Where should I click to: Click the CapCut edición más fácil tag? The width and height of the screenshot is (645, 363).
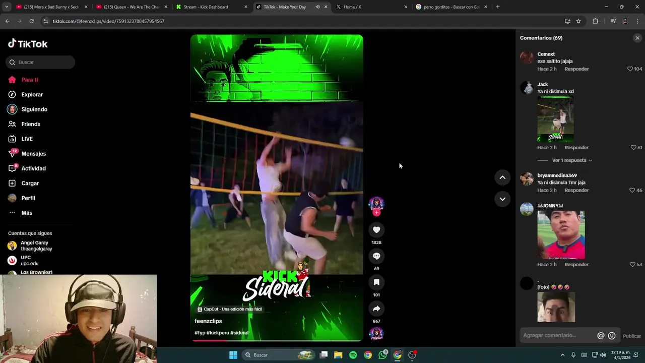[x=230, y=309]
